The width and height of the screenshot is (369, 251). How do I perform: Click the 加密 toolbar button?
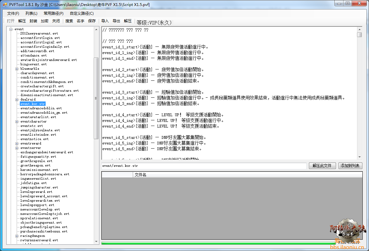pos(45,21)
